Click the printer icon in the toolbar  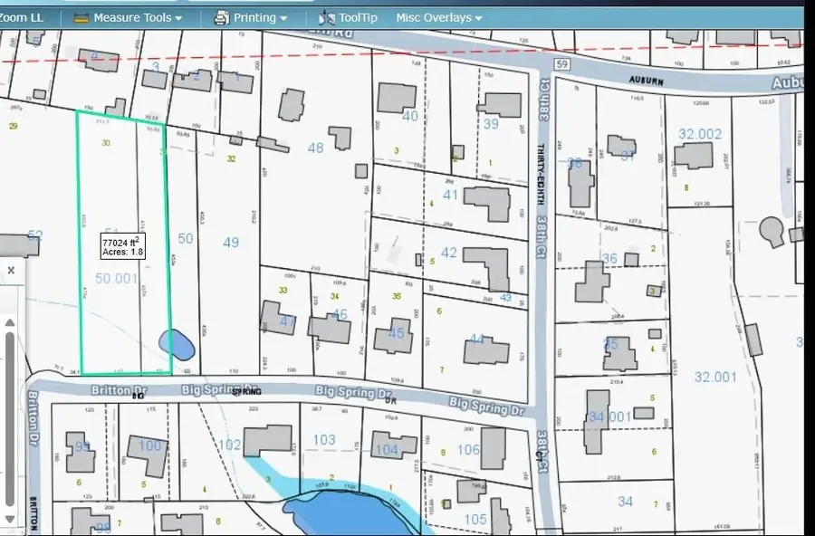222,17
